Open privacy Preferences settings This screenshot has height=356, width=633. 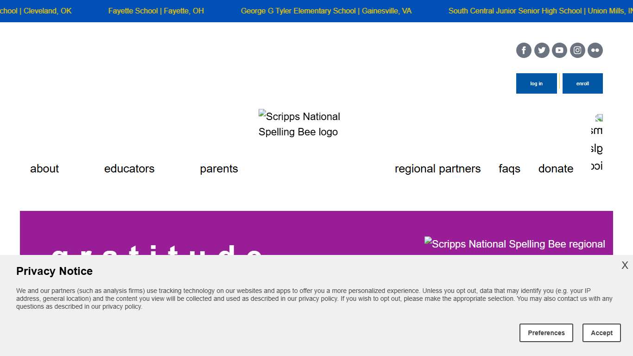(x=546, y=333)
